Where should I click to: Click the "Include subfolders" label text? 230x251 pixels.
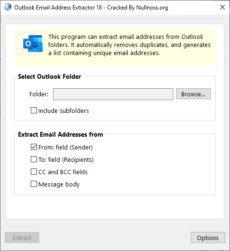pos(63,111)
